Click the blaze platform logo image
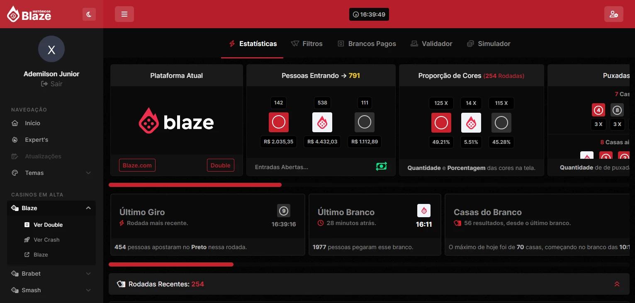 176,121
